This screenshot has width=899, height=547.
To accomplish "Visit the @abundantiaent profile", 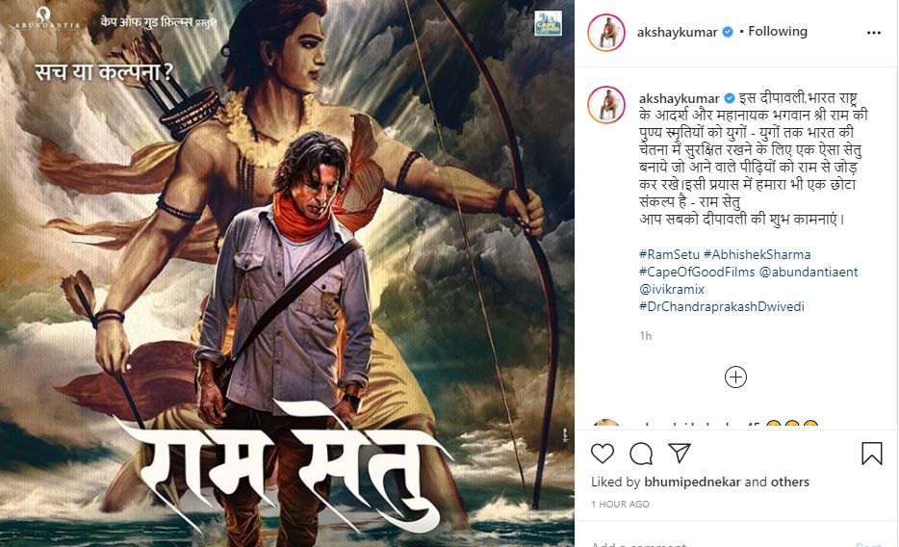I will click(x=809, y=272).
